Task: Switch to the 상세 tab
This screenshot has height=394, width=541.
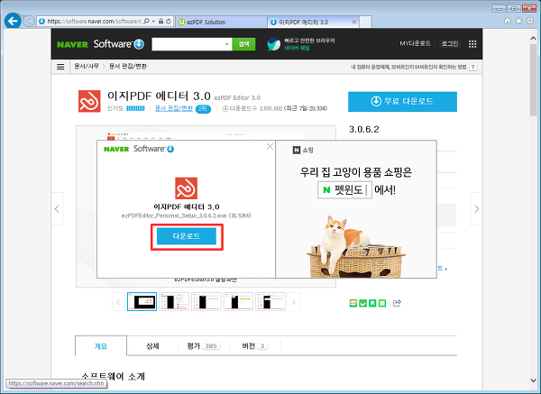Action: click(x=152, y=346)
